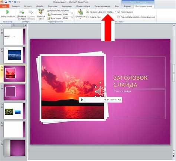Click the Добавить закладку bookmark icon
This screenshot has height=161, width=176.
[x=22, y=12]
